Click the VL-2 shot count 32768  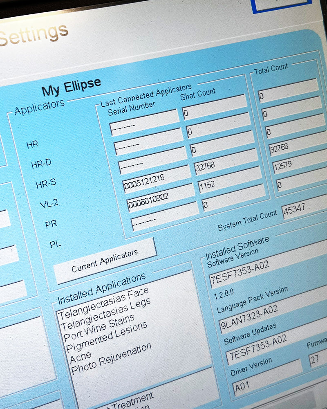point(226,162)
